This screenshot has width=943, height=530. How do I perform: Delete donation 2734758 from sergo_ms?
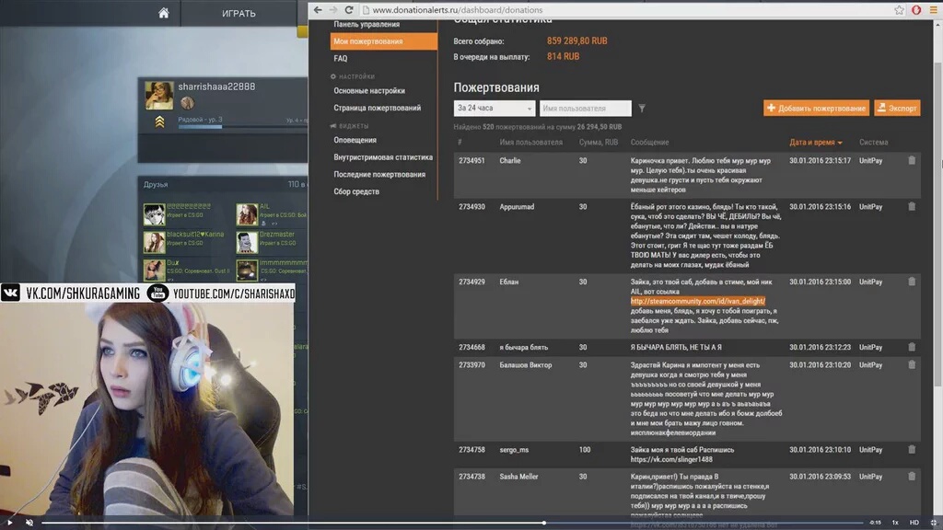coord(912,449)
